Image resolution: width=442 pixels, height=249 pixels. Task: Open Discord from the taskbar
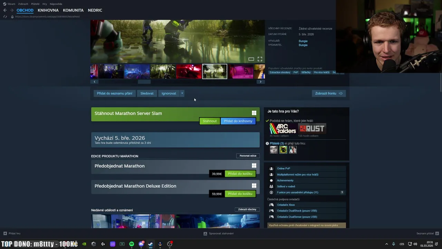(141, 244)
